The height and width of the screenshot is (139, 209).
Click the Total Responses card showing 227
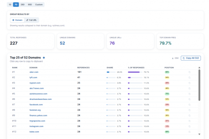31,41
